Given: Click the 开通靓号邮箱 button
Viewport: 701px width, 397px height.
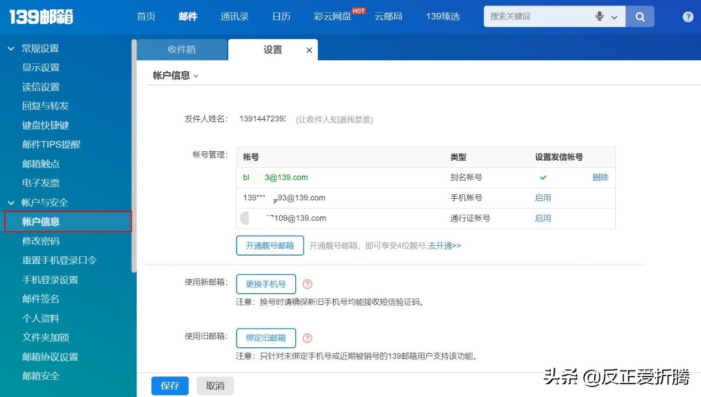Looking at the screenshot, I should (270, 245).
